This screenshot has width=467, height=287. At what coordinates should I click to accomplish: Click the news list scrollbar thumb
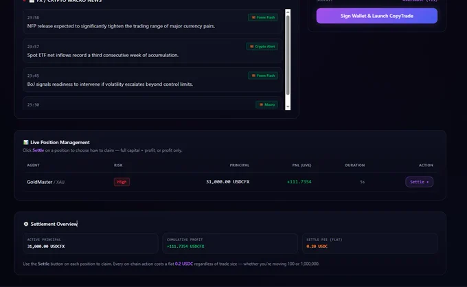click(288, 55)
